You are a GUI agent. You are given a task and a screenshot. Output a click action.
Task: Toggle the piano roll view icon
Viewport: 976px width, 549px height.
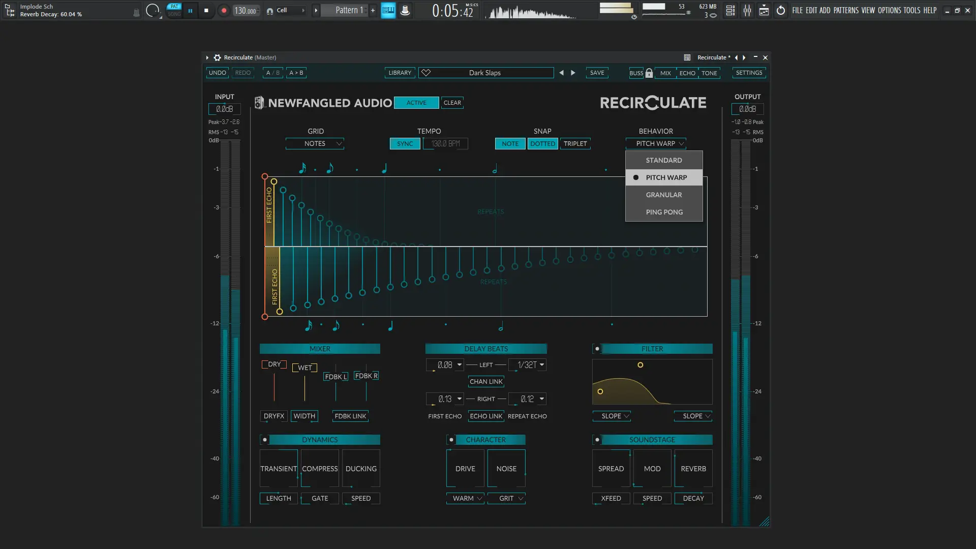[x=388, y=10]
